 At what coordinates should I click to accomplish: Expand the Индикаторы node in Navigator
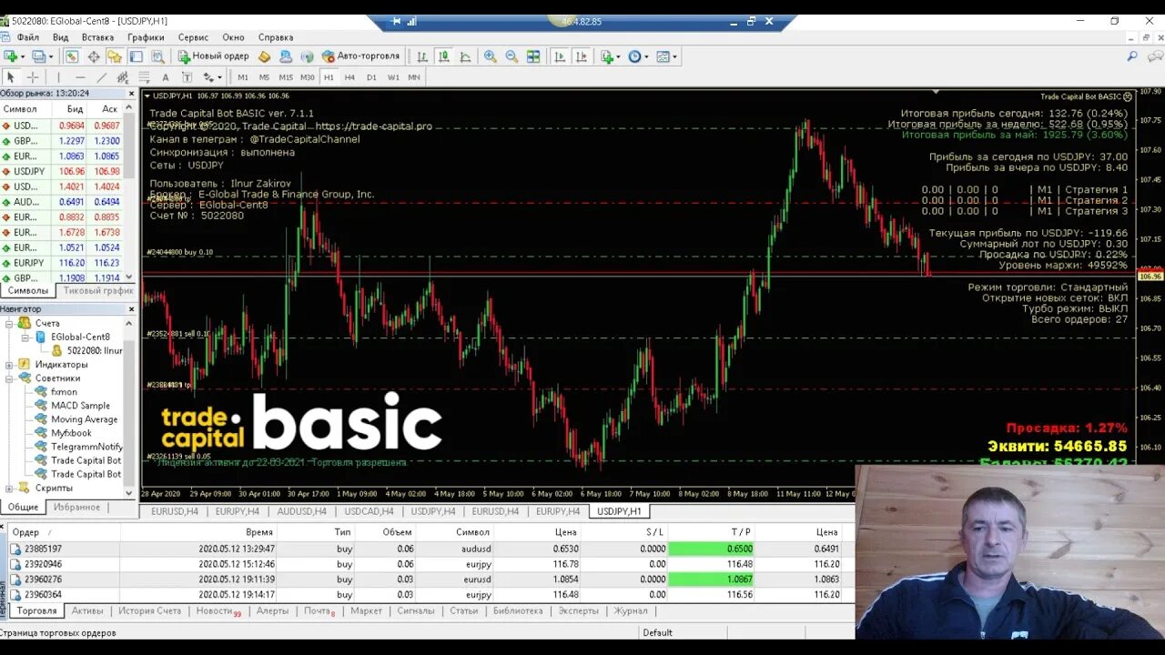point(10,364)
